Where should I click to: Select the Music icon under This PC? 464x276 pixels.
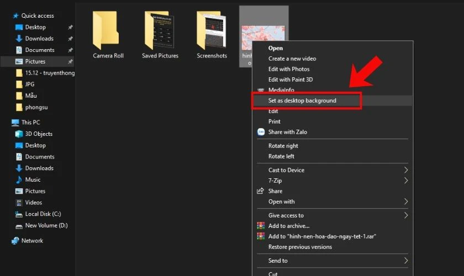pos(19,180)
